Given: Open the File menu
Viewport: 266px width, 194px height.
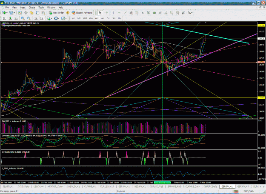Looking at the screenshot, I should tap(7, 8).
